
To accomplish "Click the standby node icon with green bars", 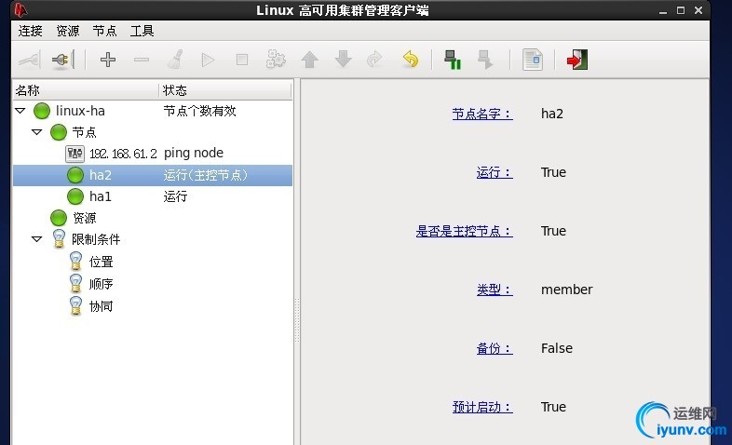I will pyautogui.click(x=453, y=60).
